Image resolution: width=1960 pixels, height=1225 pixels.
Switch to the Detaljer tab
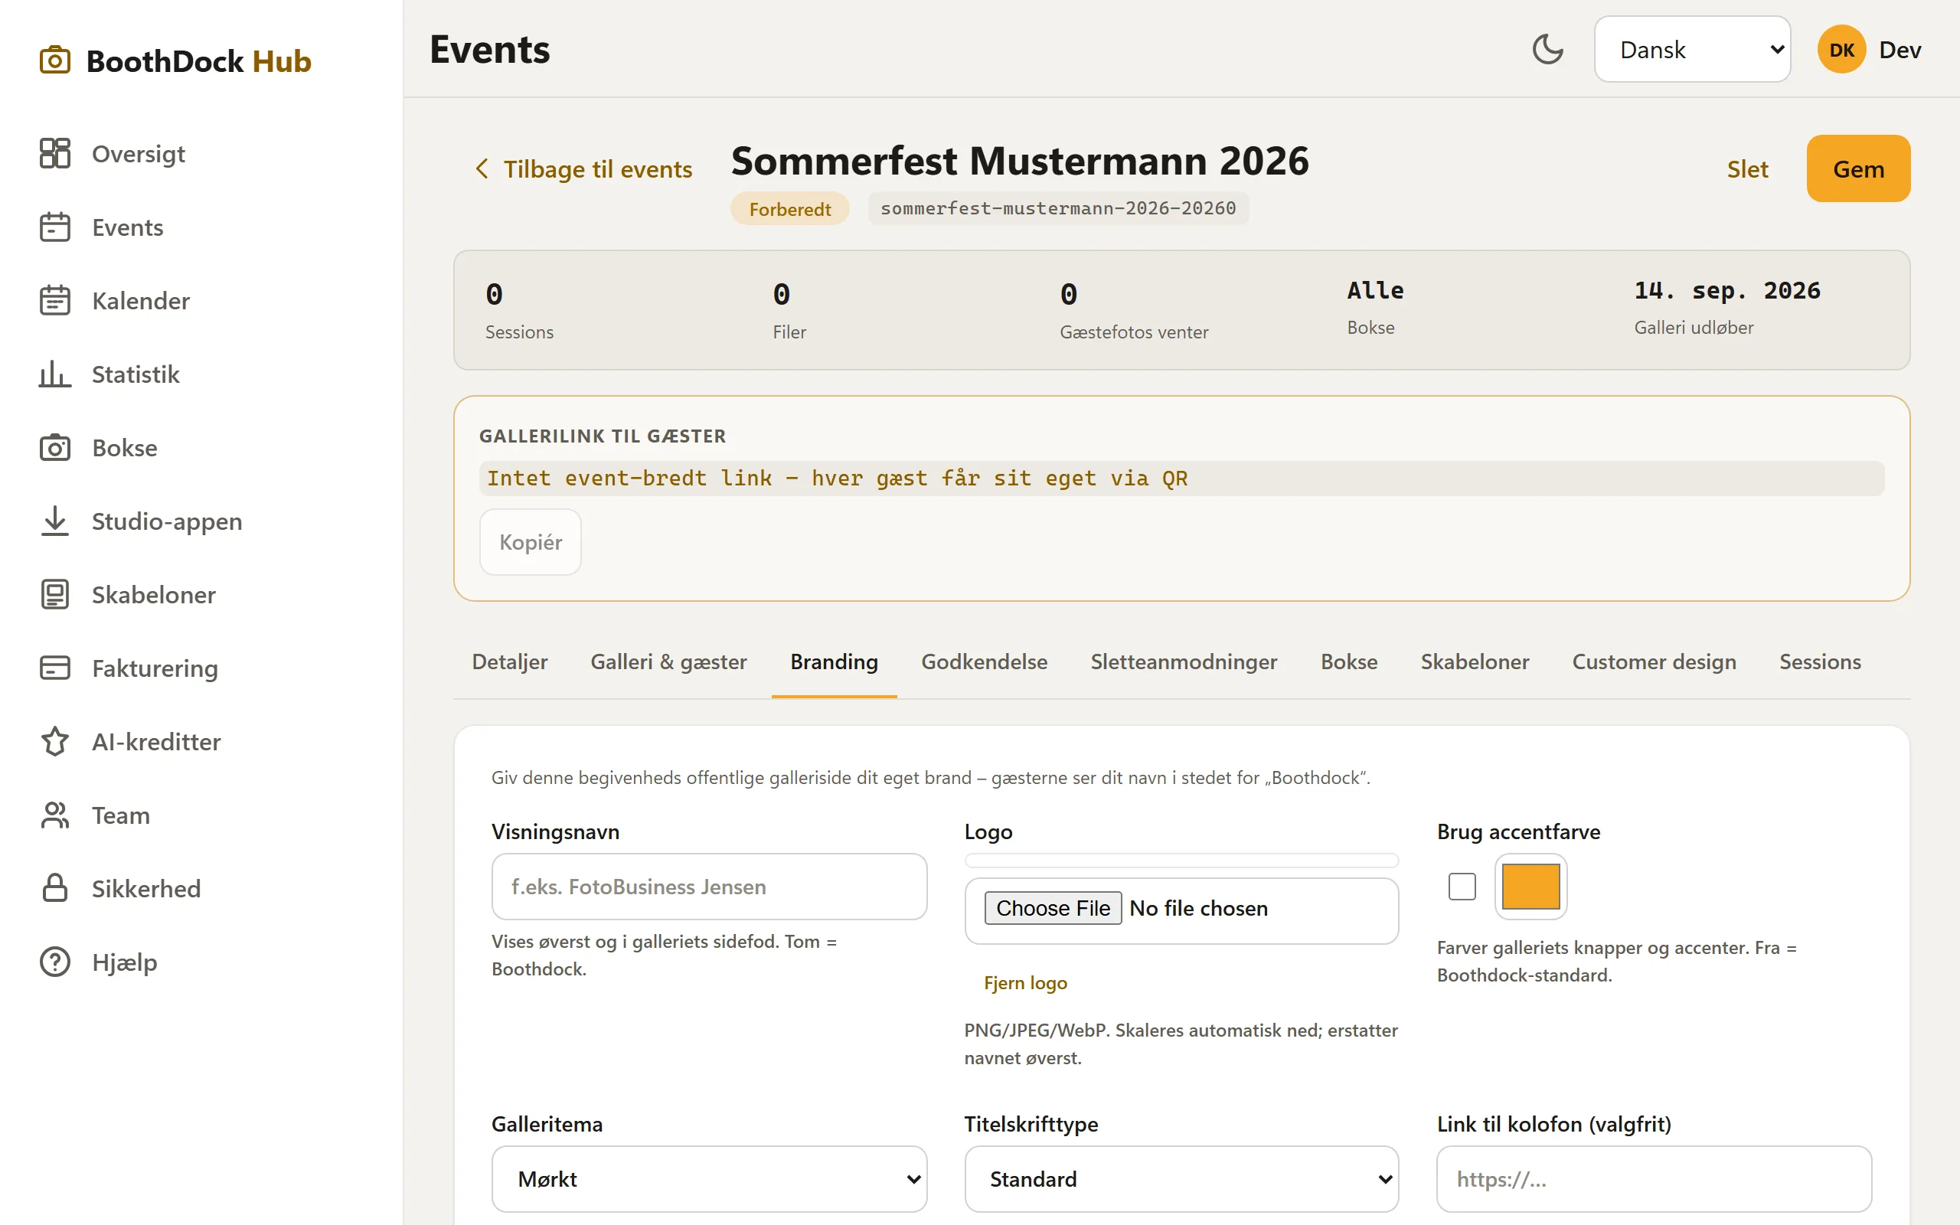tap(509, 662)
